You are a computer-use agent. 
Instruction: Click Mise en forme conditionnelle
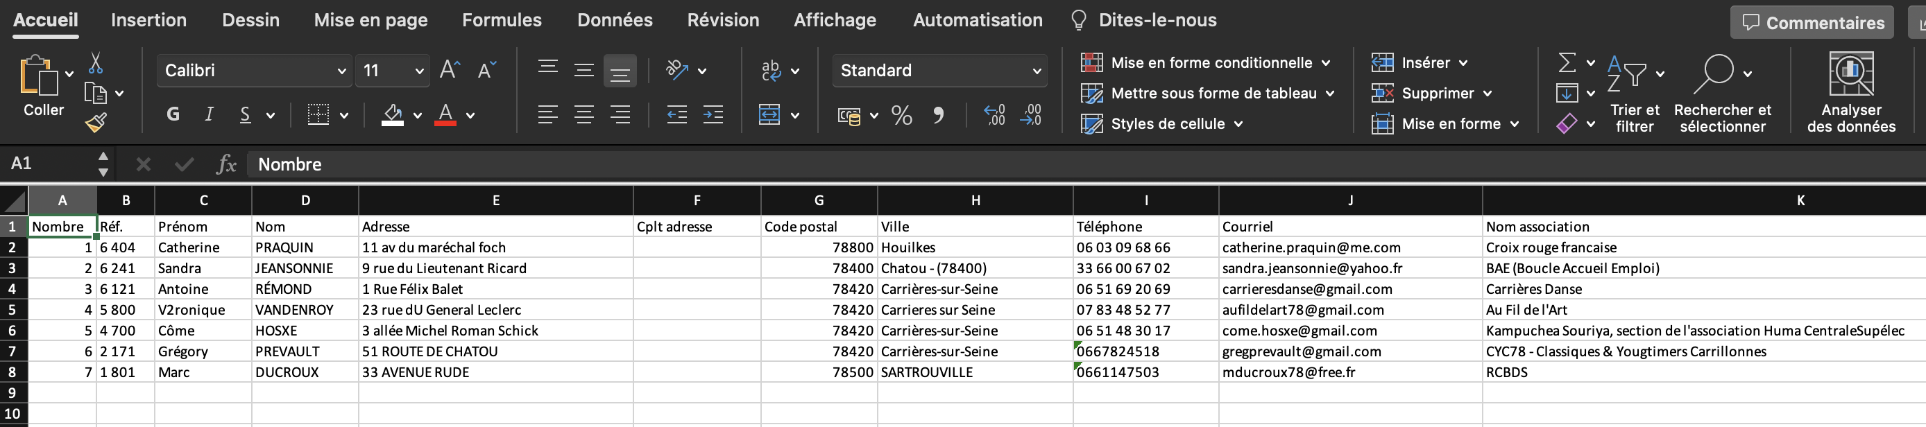[x=1205, y=62]
